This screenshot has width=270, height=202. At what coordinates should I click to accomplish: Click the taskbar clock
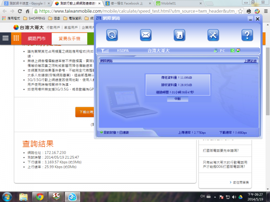click(x=255, y=197)
